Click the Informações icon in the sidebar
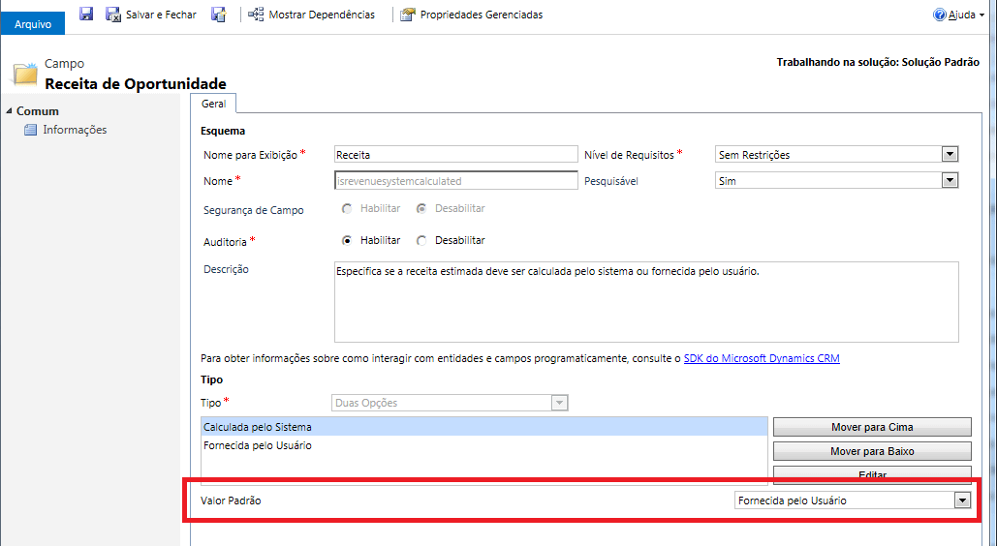 pyautogui.click(x=31, y=130)
